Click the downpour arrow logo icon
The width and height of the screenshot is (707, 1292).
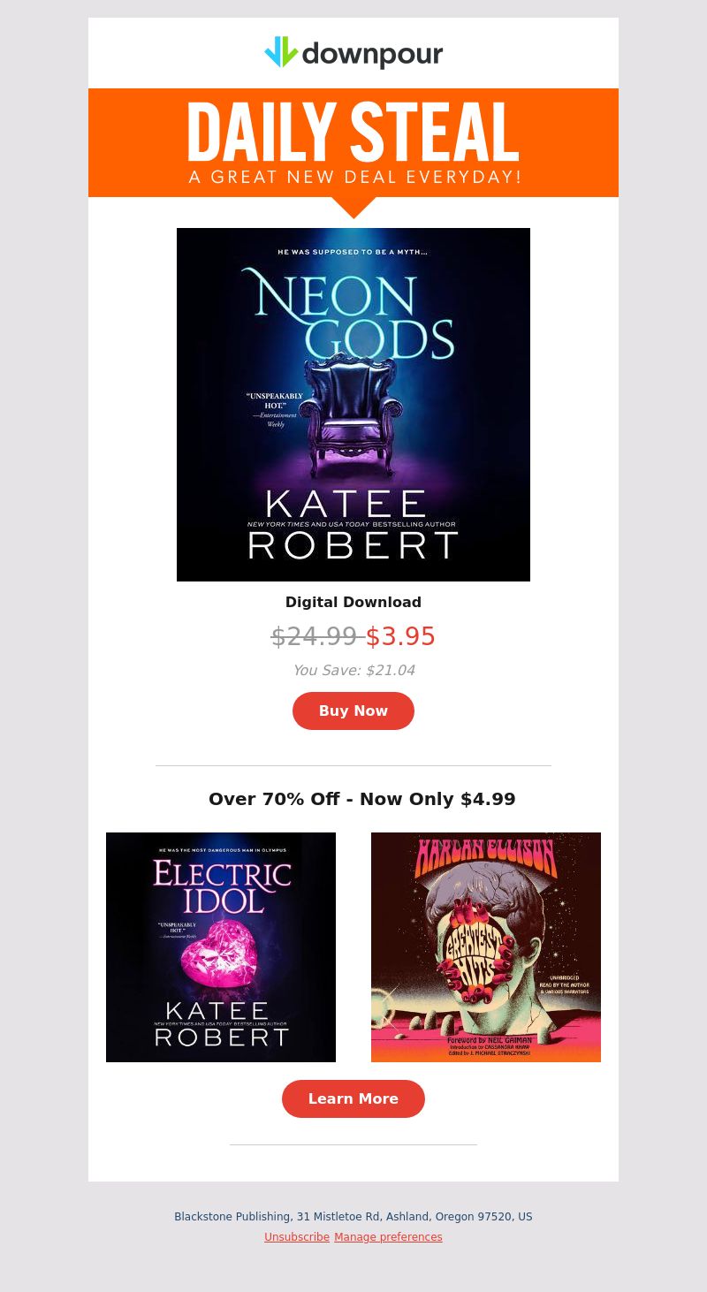click(281, 52)
